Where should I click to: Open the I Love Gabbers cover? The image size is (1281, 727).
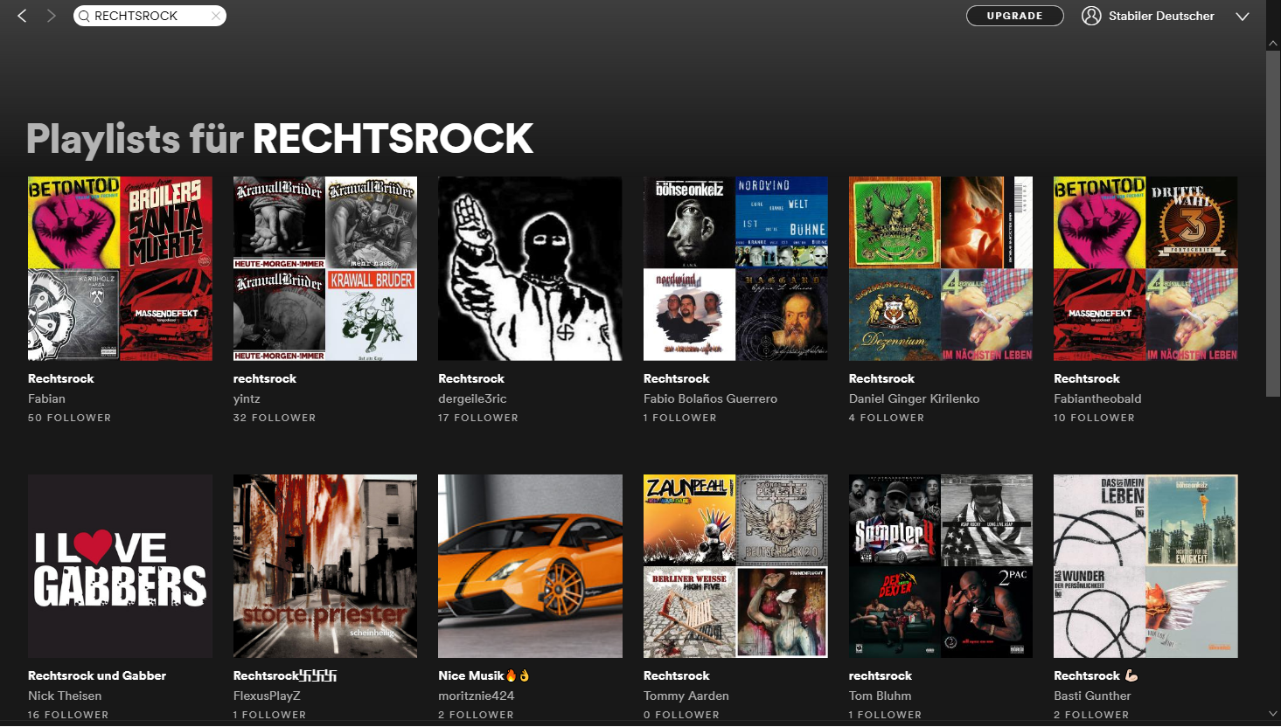120,566
